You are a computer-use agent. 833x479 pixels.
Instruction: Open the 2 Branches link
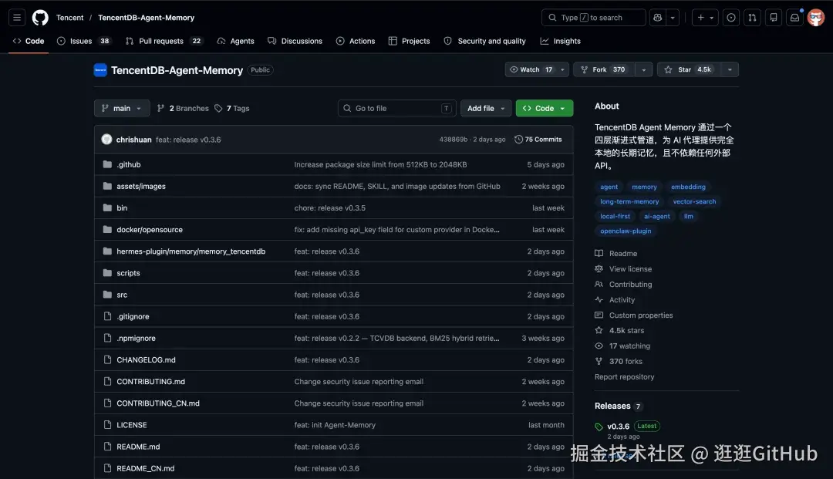(x=183, y=108)
